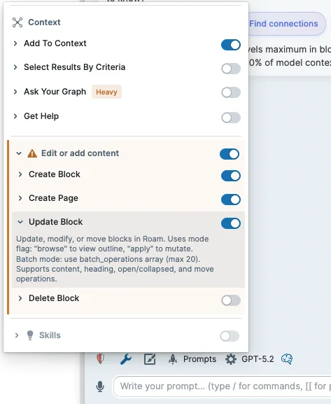Screen dimensions: 331x404
Task: Expand Delete Block chevron
Action: tap(20, 298)
